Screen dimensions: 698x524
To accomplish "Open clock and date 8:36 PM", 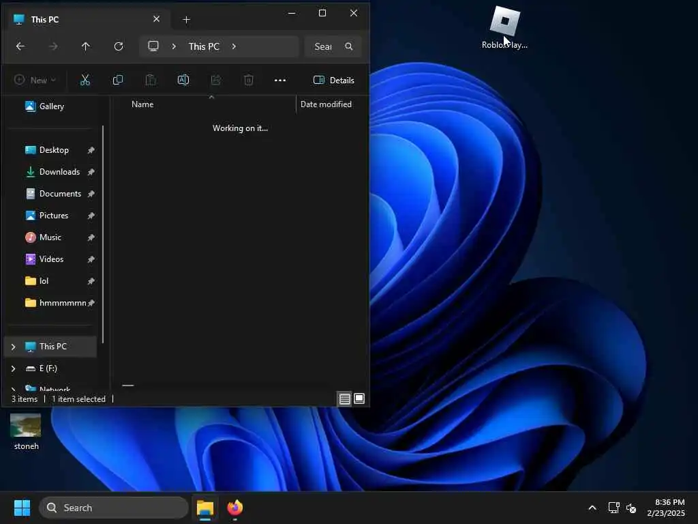I will pos(666,508).
